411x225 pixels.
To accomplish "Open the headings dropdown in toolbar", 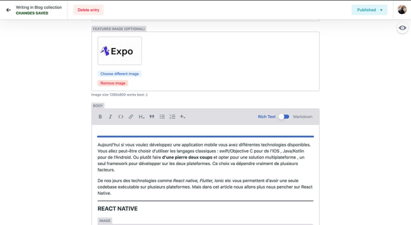I will coord(142,117).
